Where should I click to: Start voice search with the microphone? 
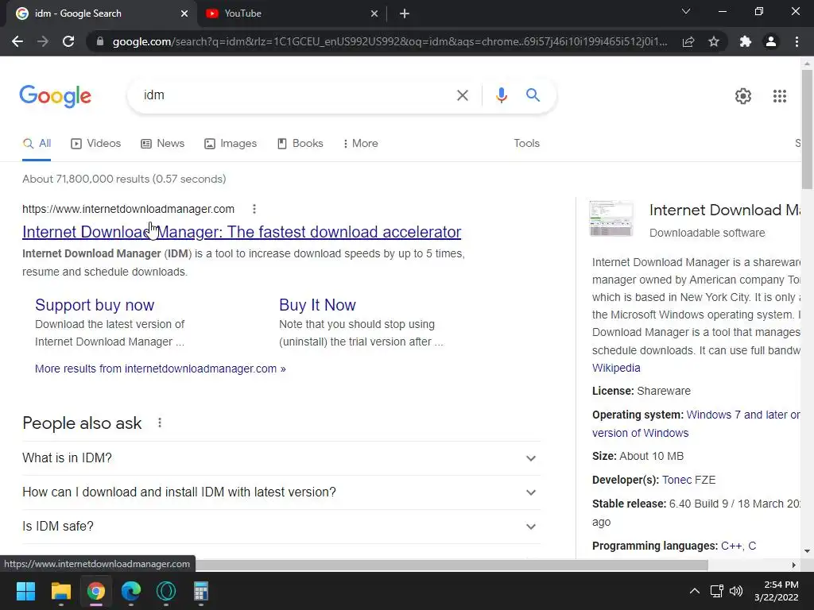click(501, 95)
